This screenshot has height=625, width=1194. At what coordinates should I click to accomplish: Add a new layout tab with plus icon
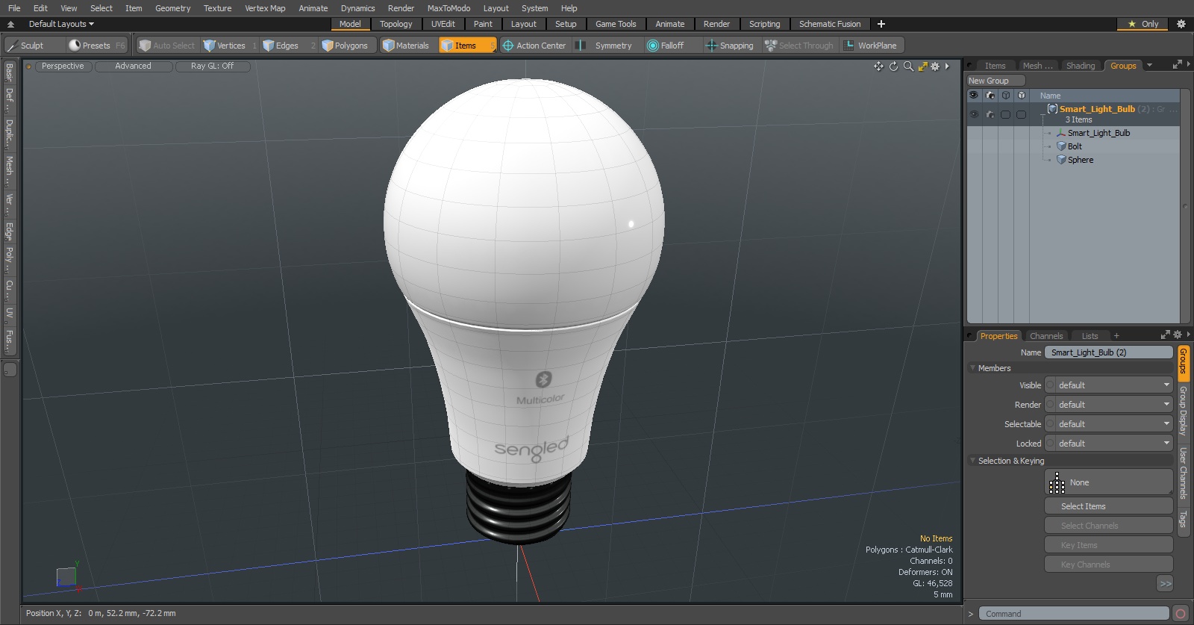click(x=881, y=24)
